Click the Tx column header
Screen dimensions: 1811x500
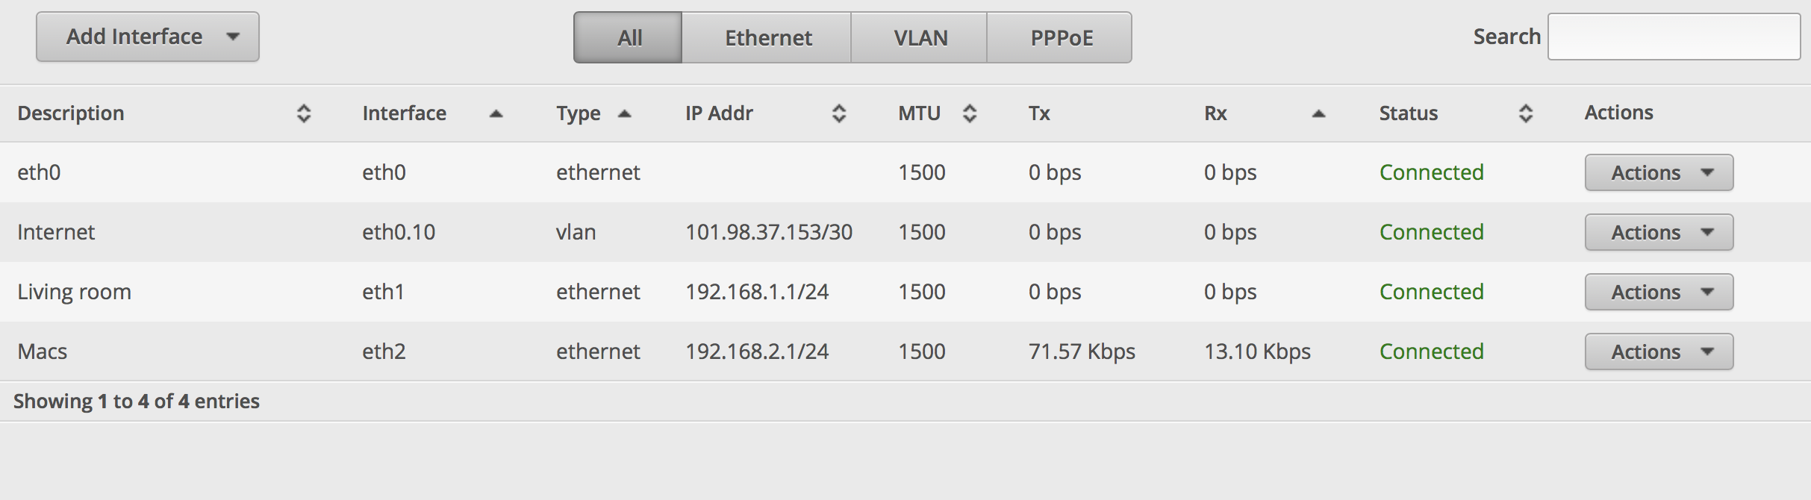pos(1039,113)
